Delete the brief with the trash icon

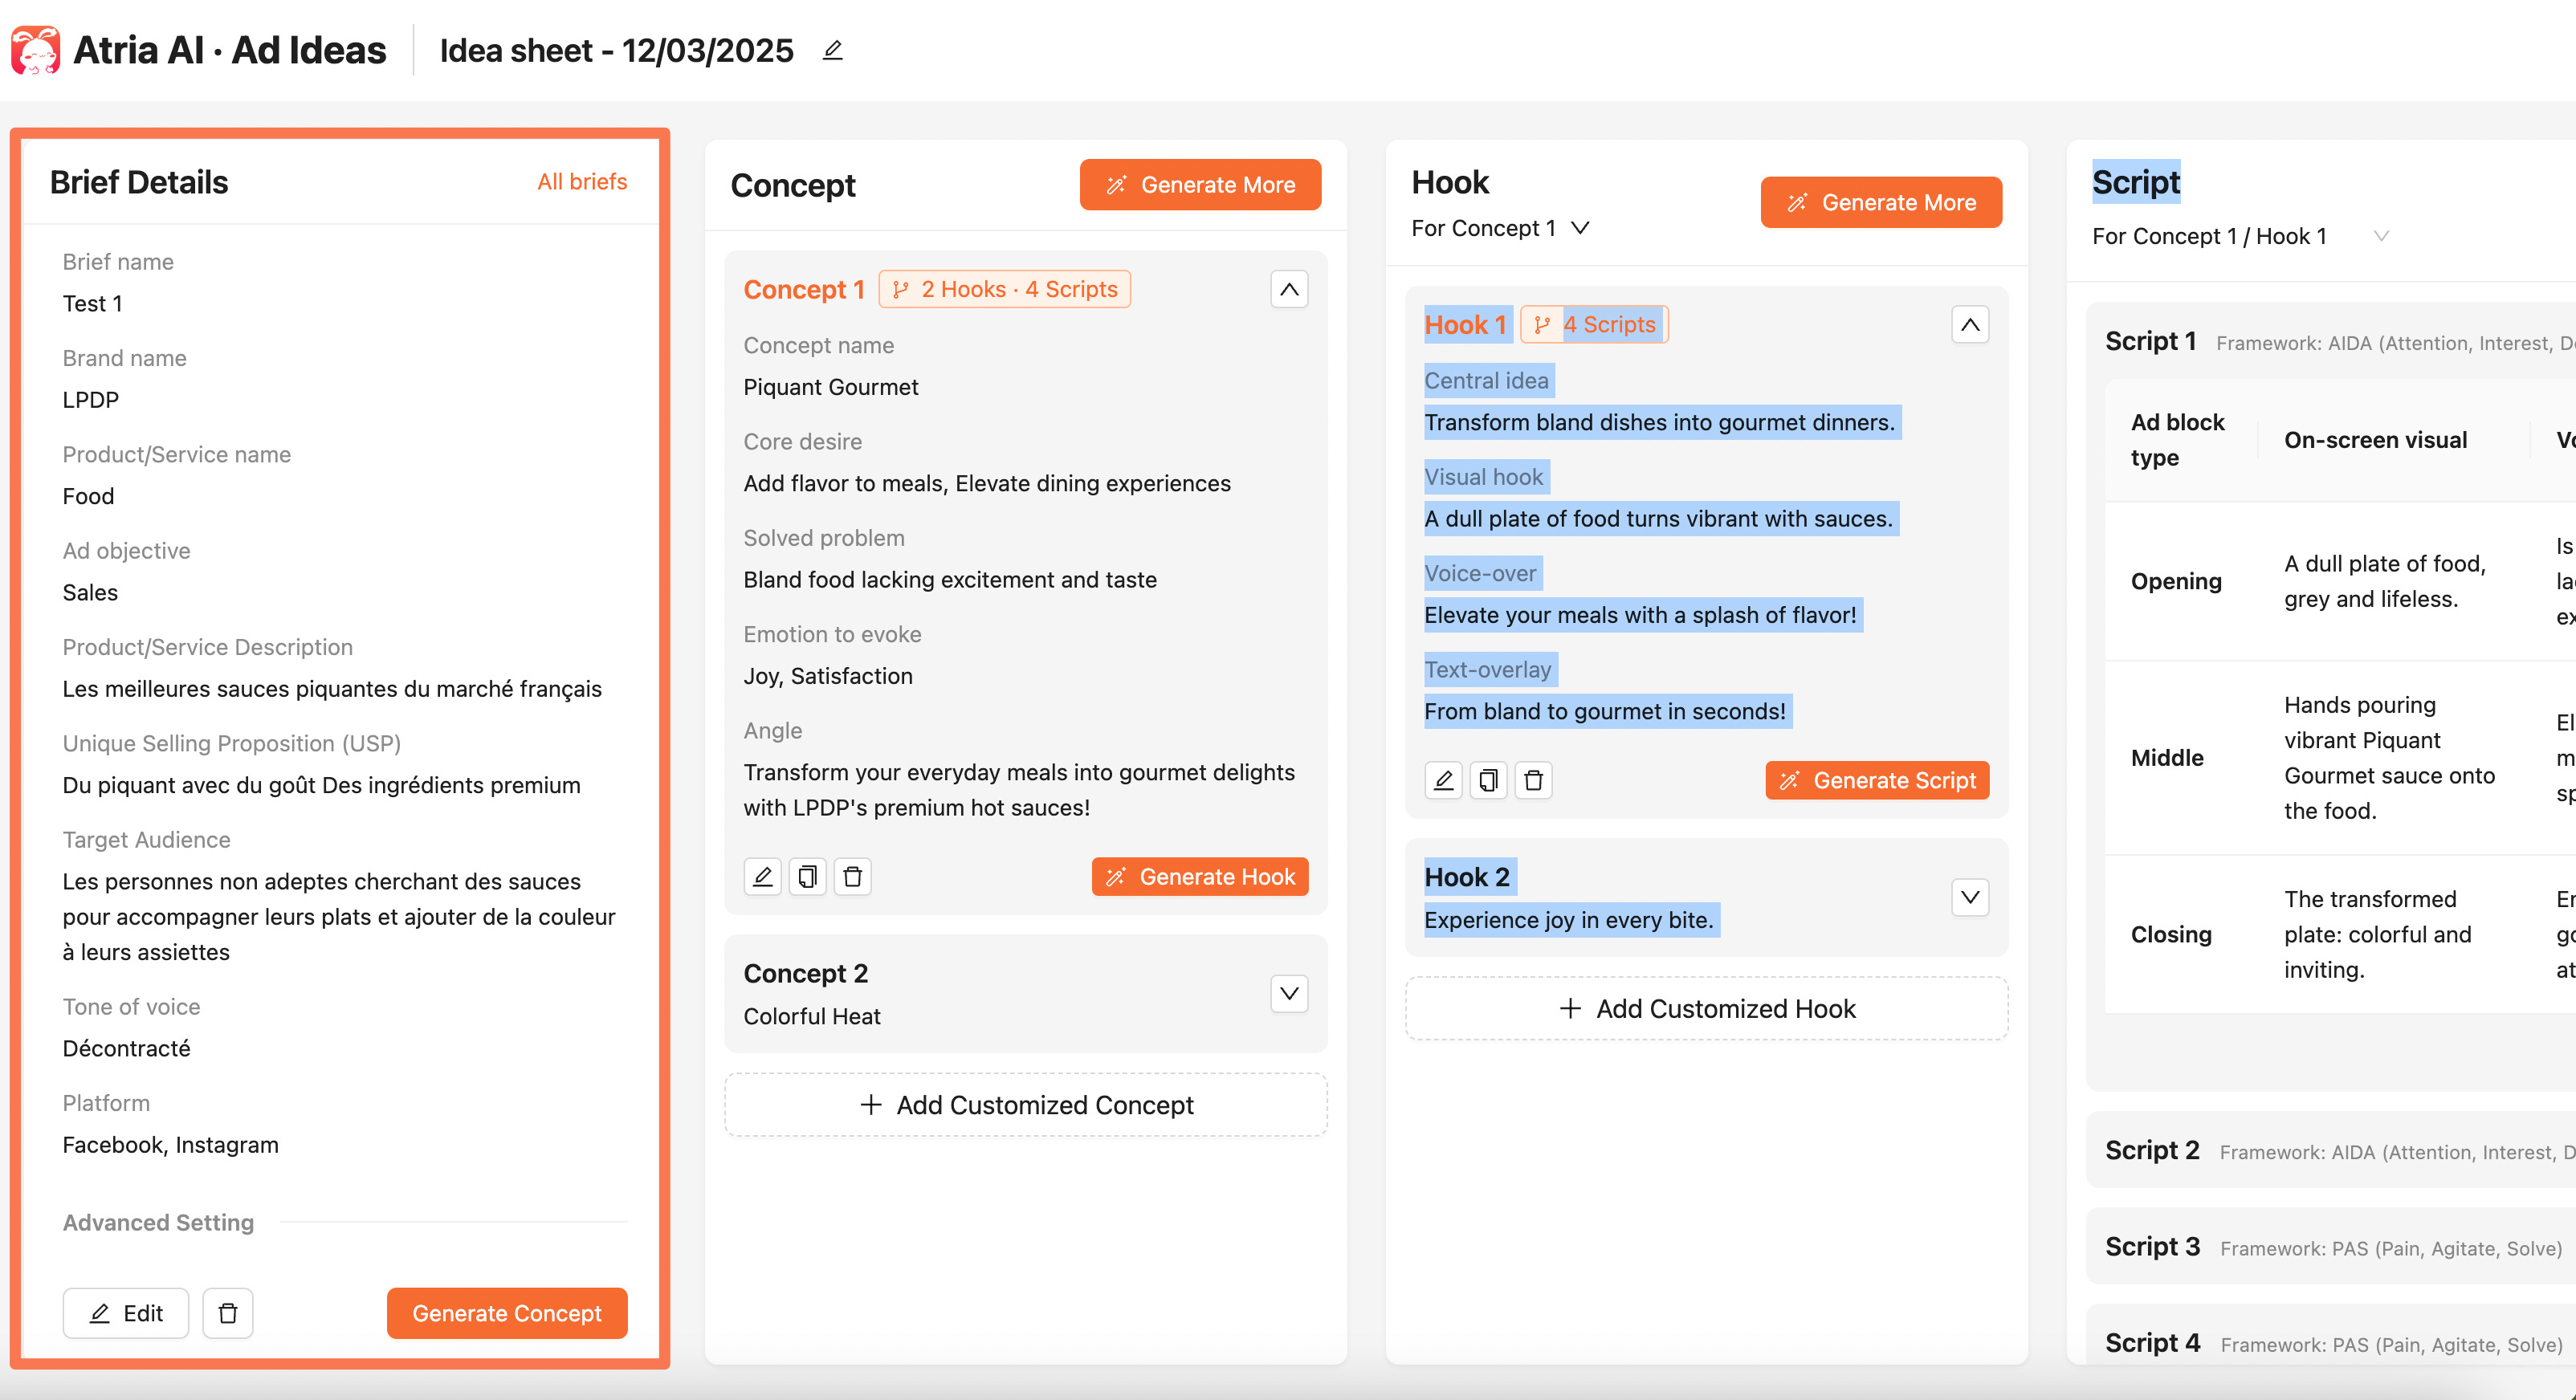228,1313
